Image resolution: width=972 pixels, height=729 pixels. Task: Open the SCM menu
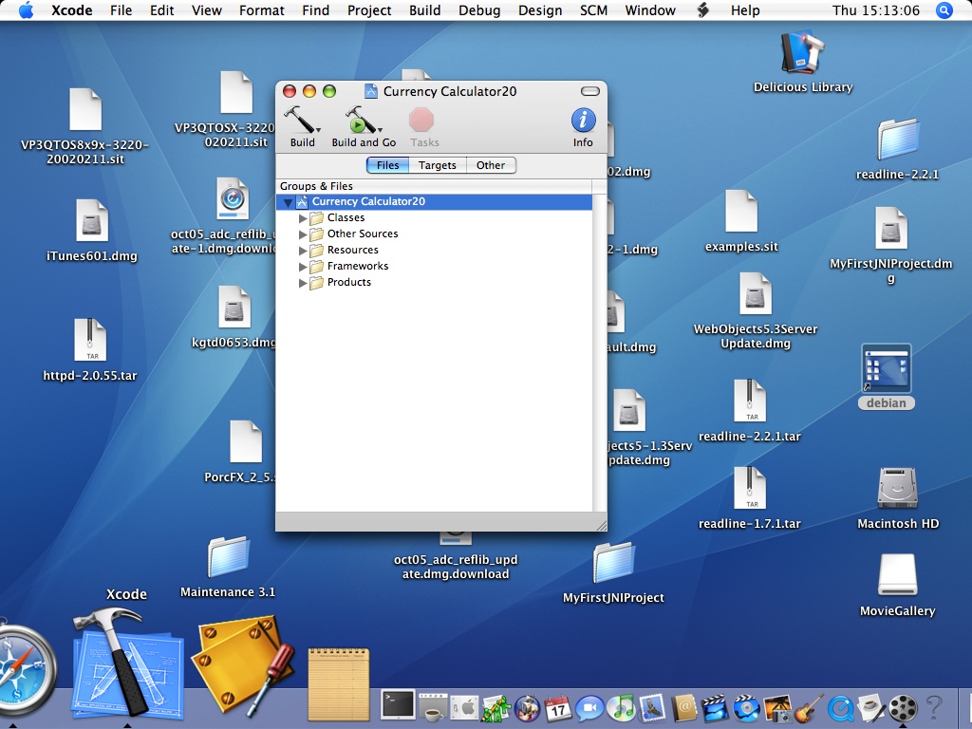[x=593, y=9]
